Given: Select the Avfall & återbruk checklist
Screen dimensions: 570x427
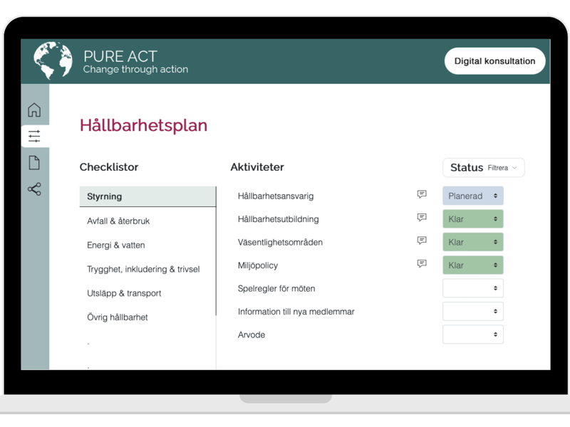Looking at the screenshot, I should point(118,221).
